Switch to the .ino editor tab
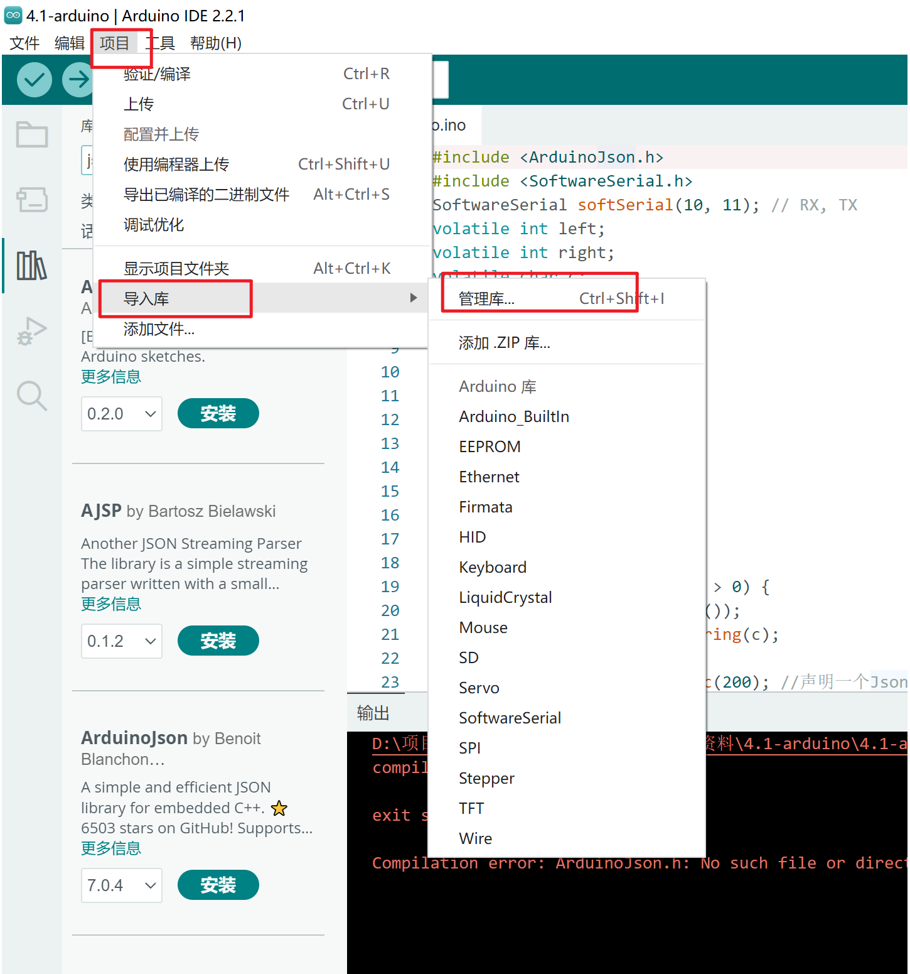 click(x=456, y=125)
